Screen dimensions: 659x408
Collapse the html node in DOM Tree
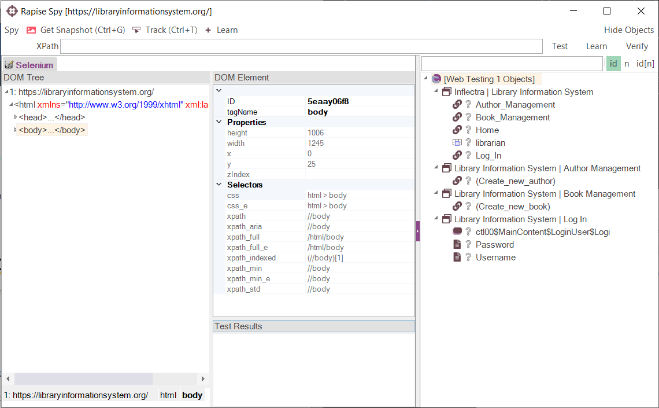11,105
